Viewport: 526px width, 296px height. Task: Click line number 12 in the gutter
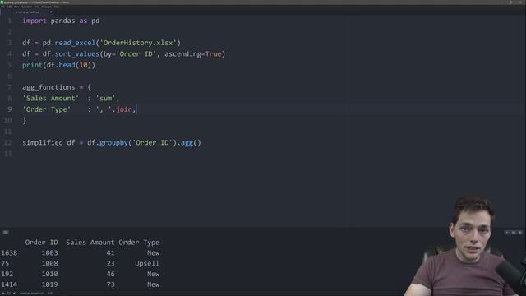point(8,142)
